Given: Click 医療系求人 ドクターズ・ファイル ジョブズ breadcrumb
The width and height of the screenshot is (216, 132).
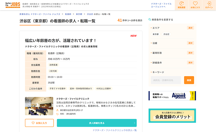Looking at the screenshot, I should click(40, 14).
